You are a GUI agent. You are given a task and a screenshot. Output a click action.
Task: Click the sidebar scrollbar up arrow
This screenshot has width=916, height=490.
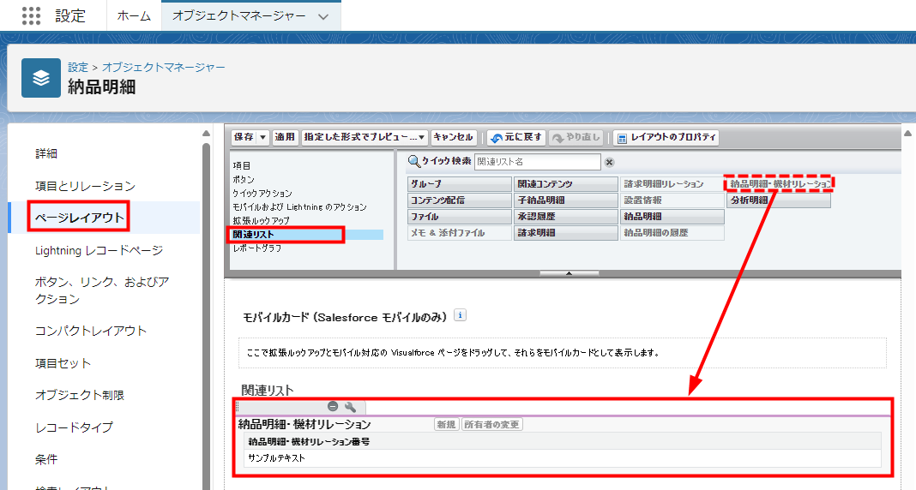pyautogui.click(x=206, y=134)
